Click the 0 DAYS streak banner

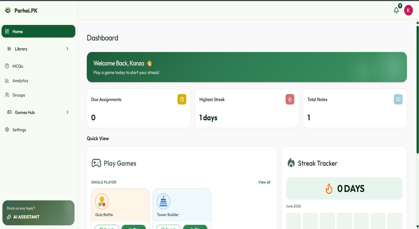[x=344, y=189]
